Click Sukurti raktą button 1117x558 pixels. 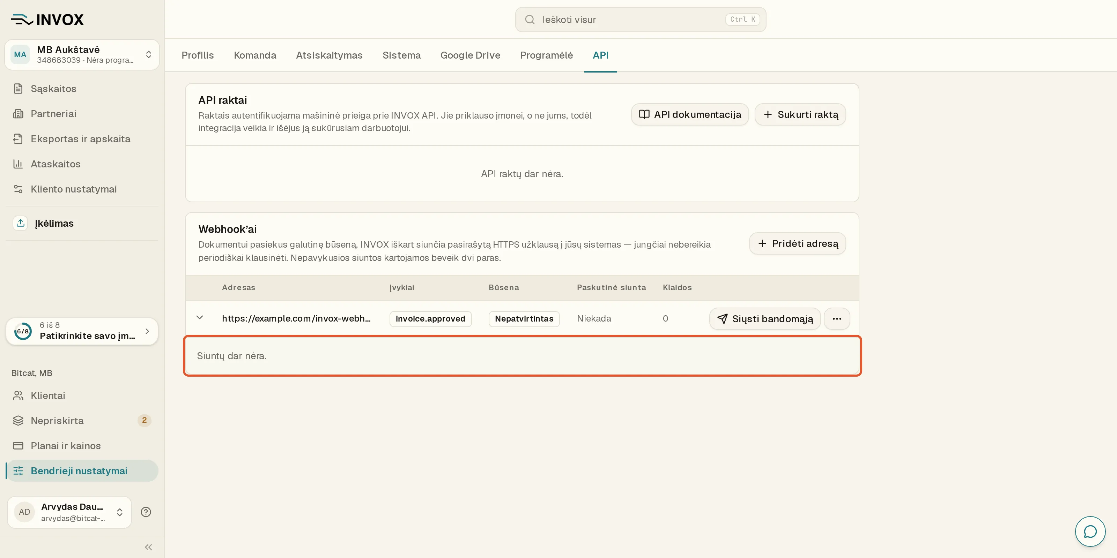tap(800, 114)
